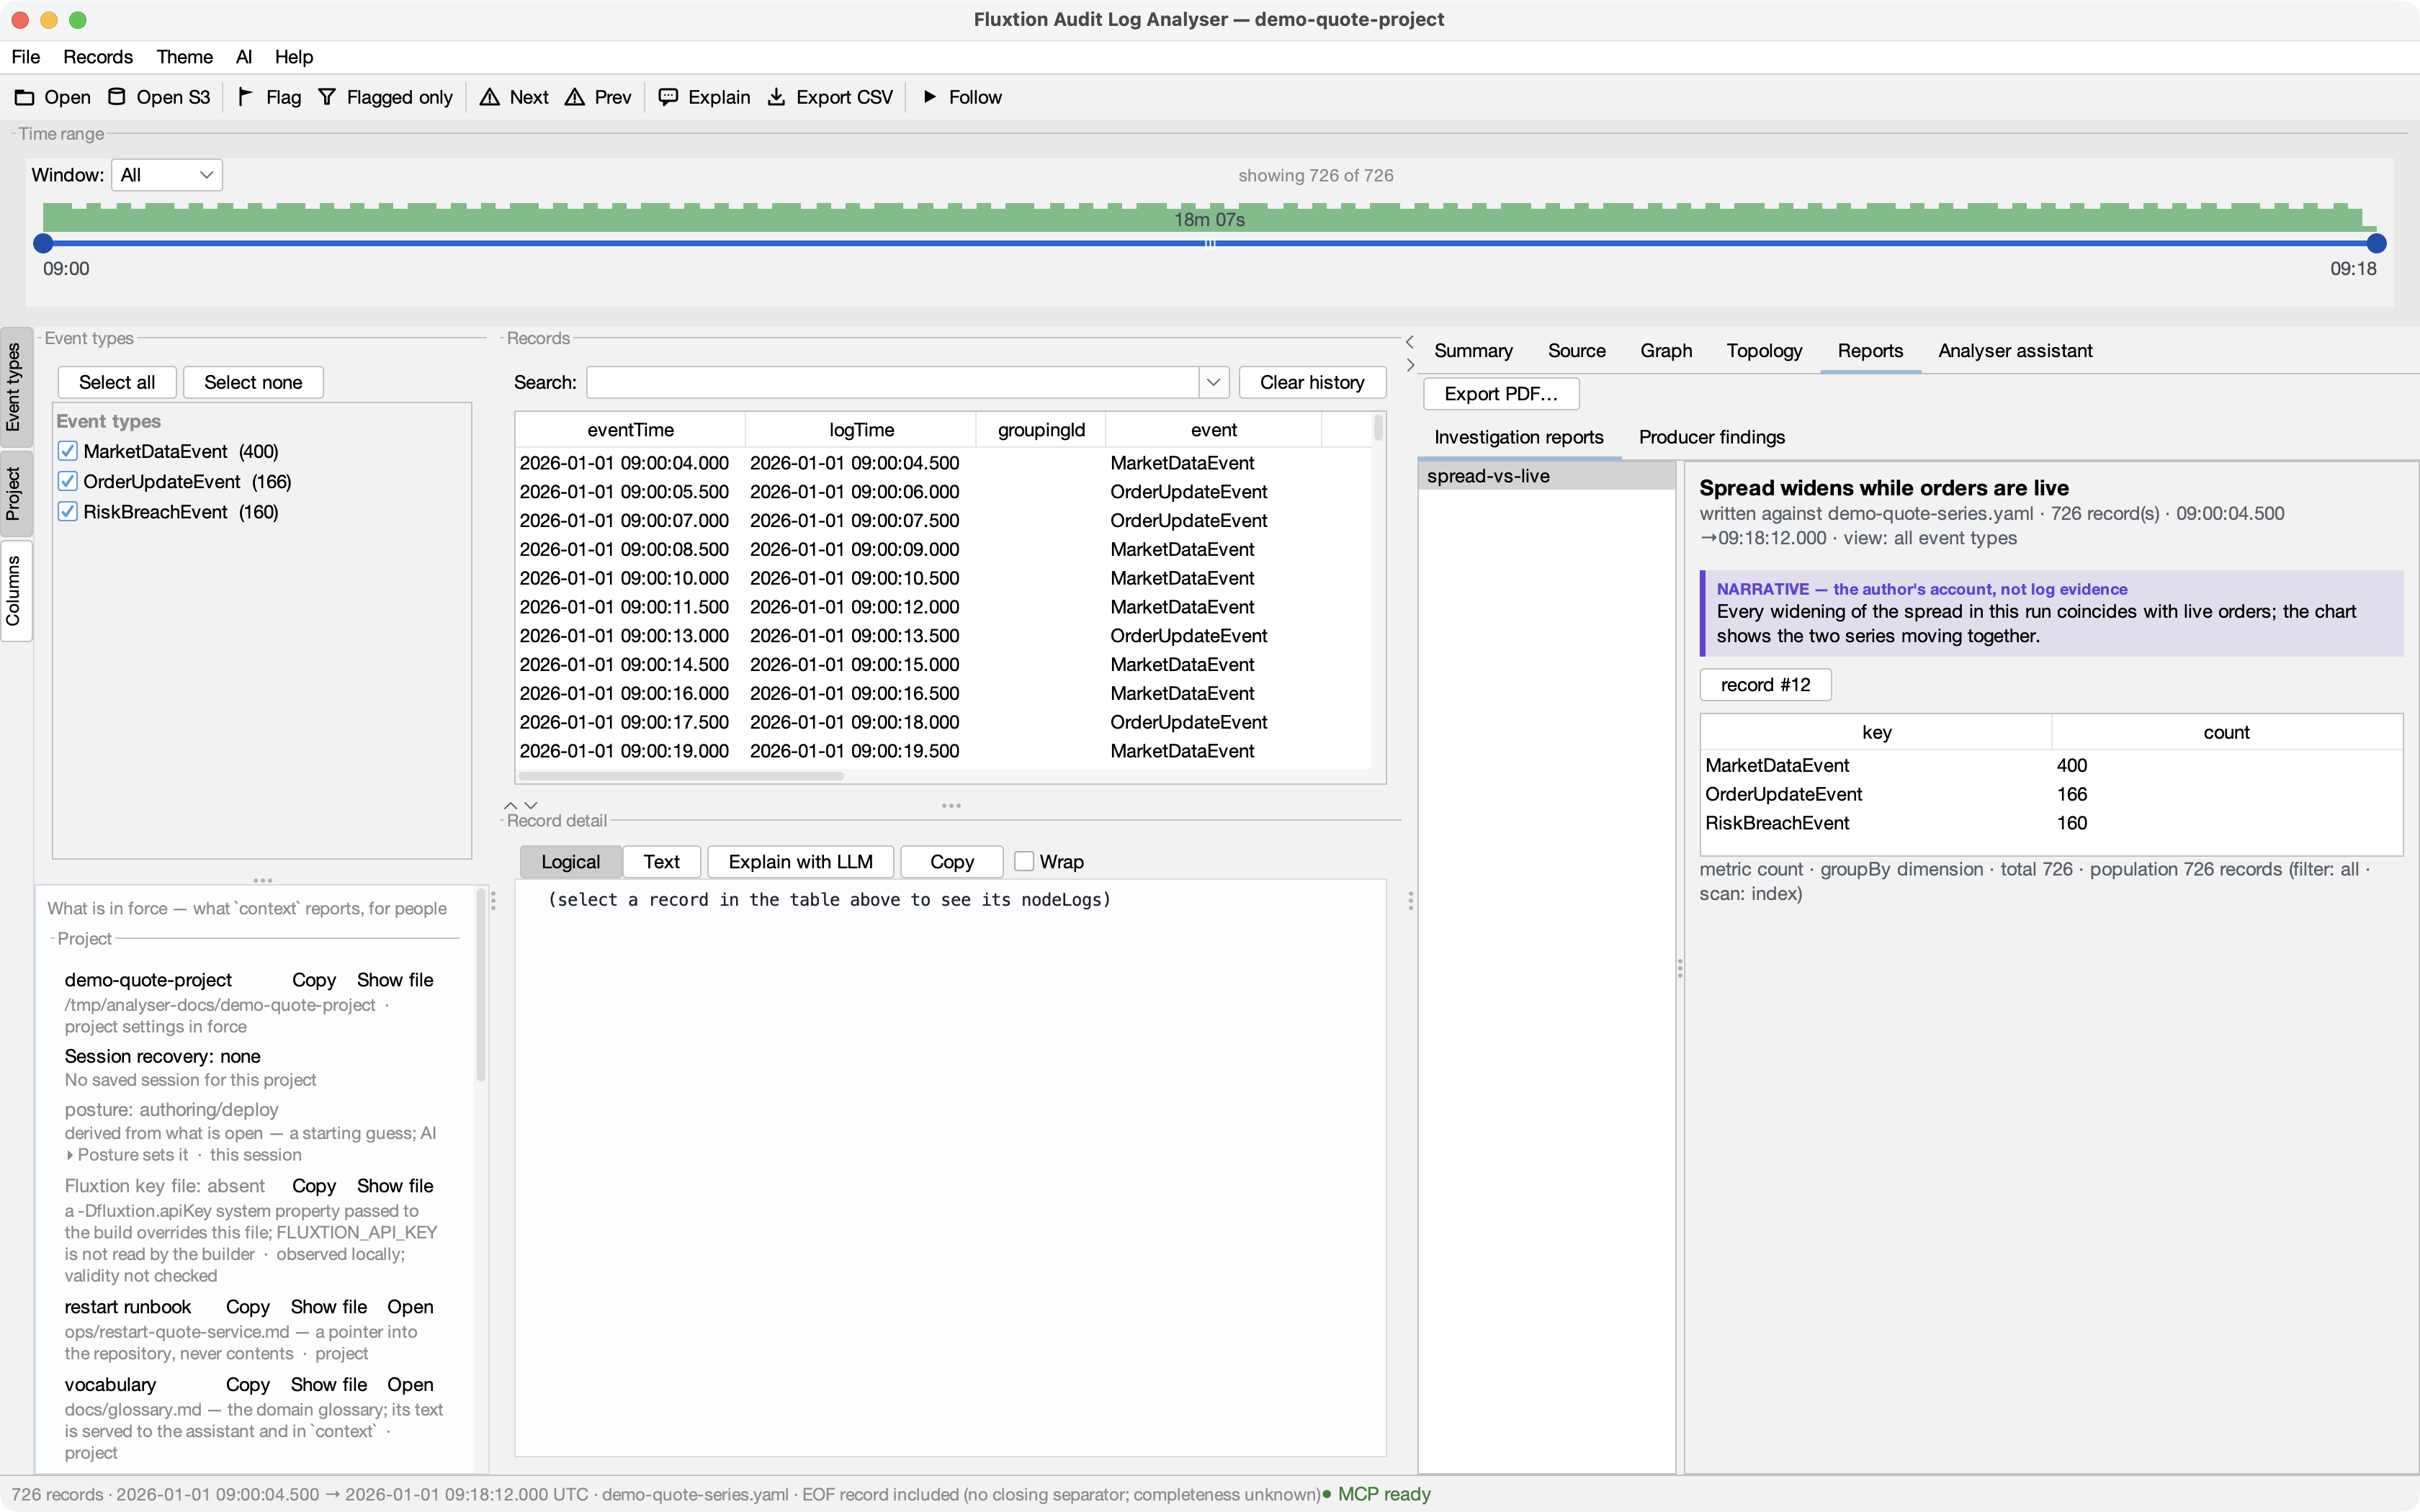The width and height of the screenshot is (2420, 1512).
Task: Click the right handle of time range slider
Action: [x=2377, y=243]
